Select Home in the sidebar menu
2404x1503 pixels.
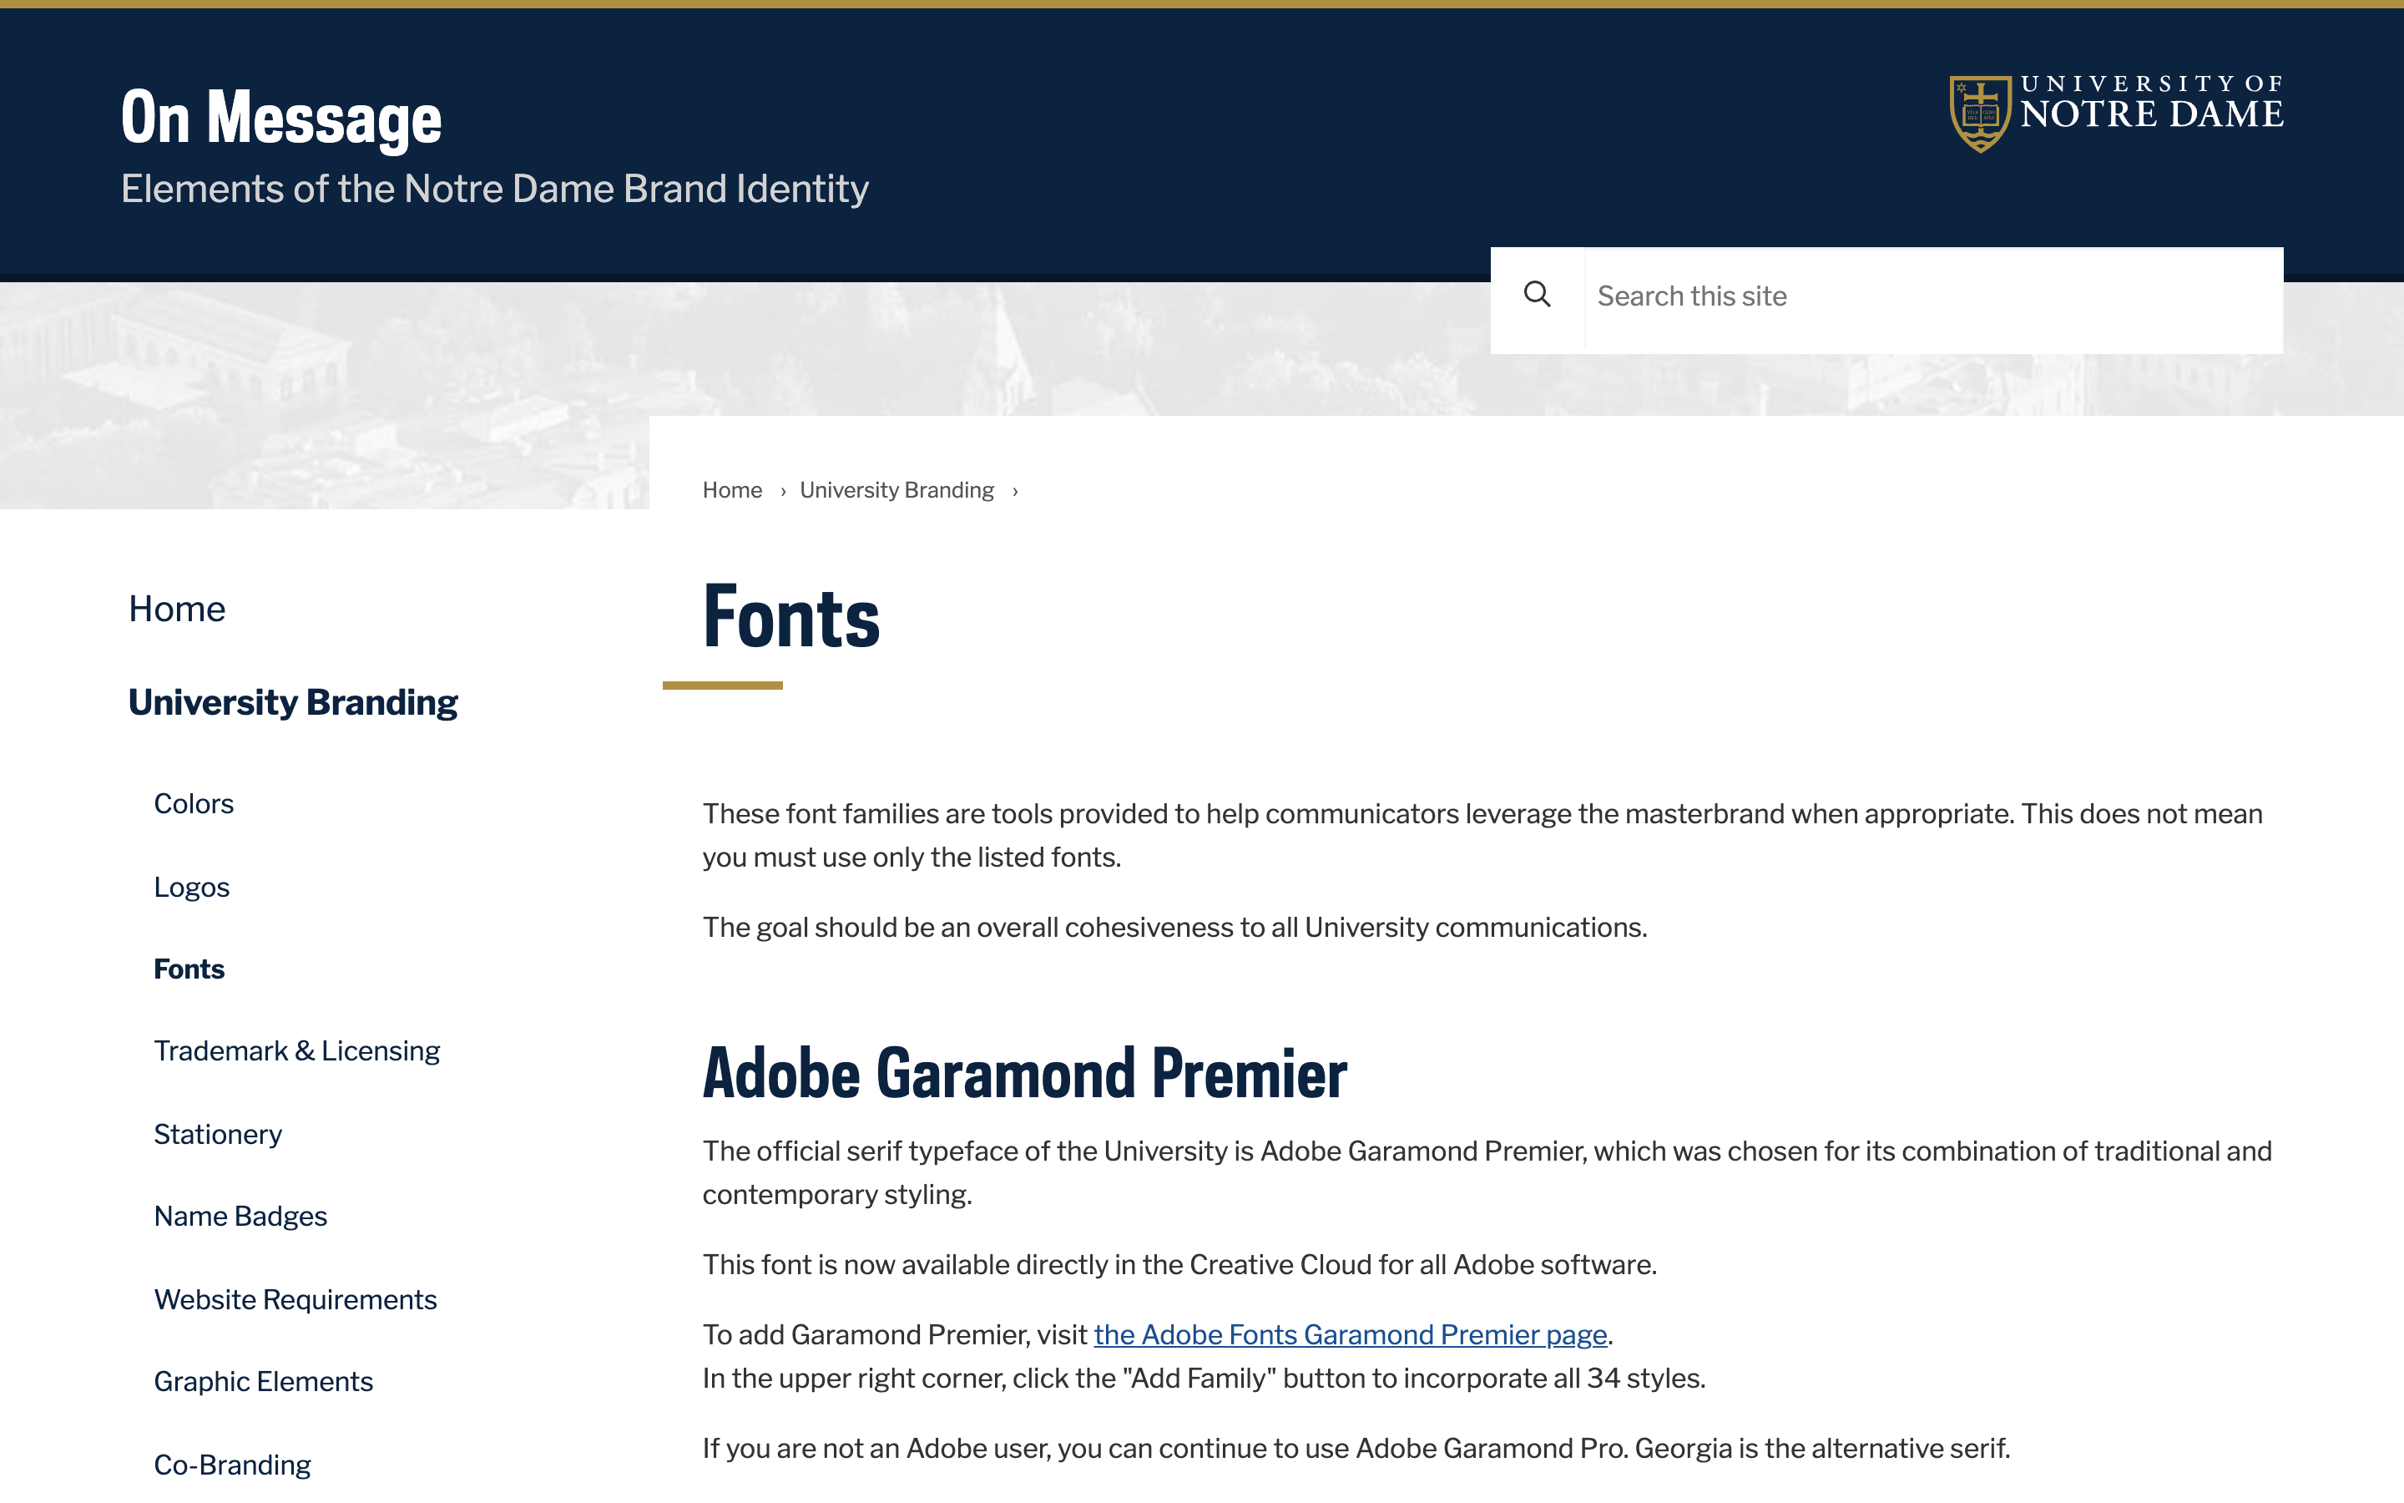(x=177, y=609)
